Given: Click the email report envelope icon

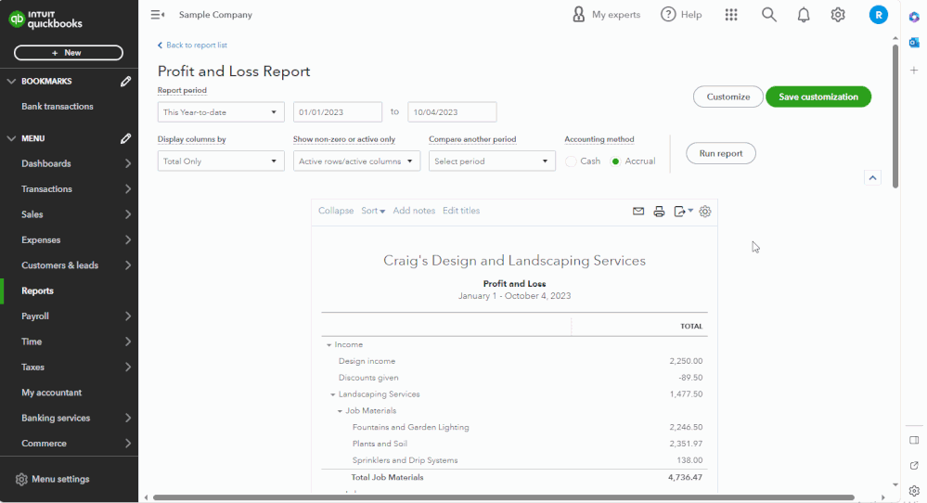Looking at the screenshot, I should 638,212.
